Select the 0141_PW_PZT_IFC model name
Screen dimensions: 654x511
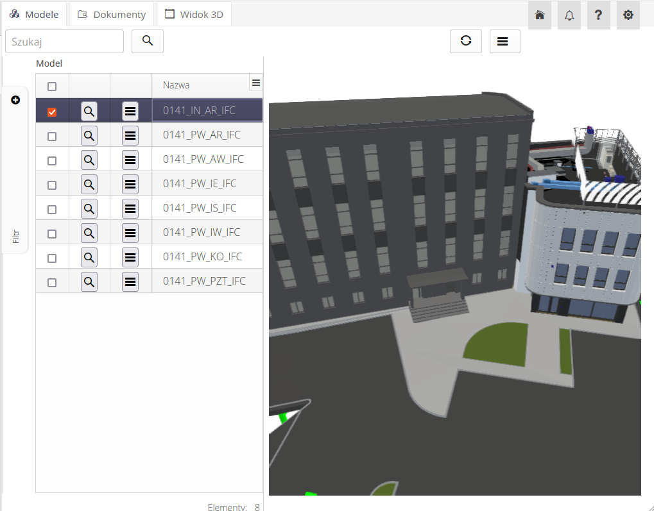[x=204, y=281]
